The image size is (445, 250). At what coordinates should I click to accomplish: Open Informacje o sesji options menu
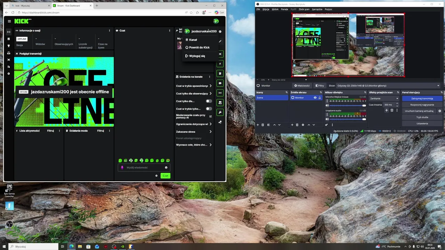(110, 31)
